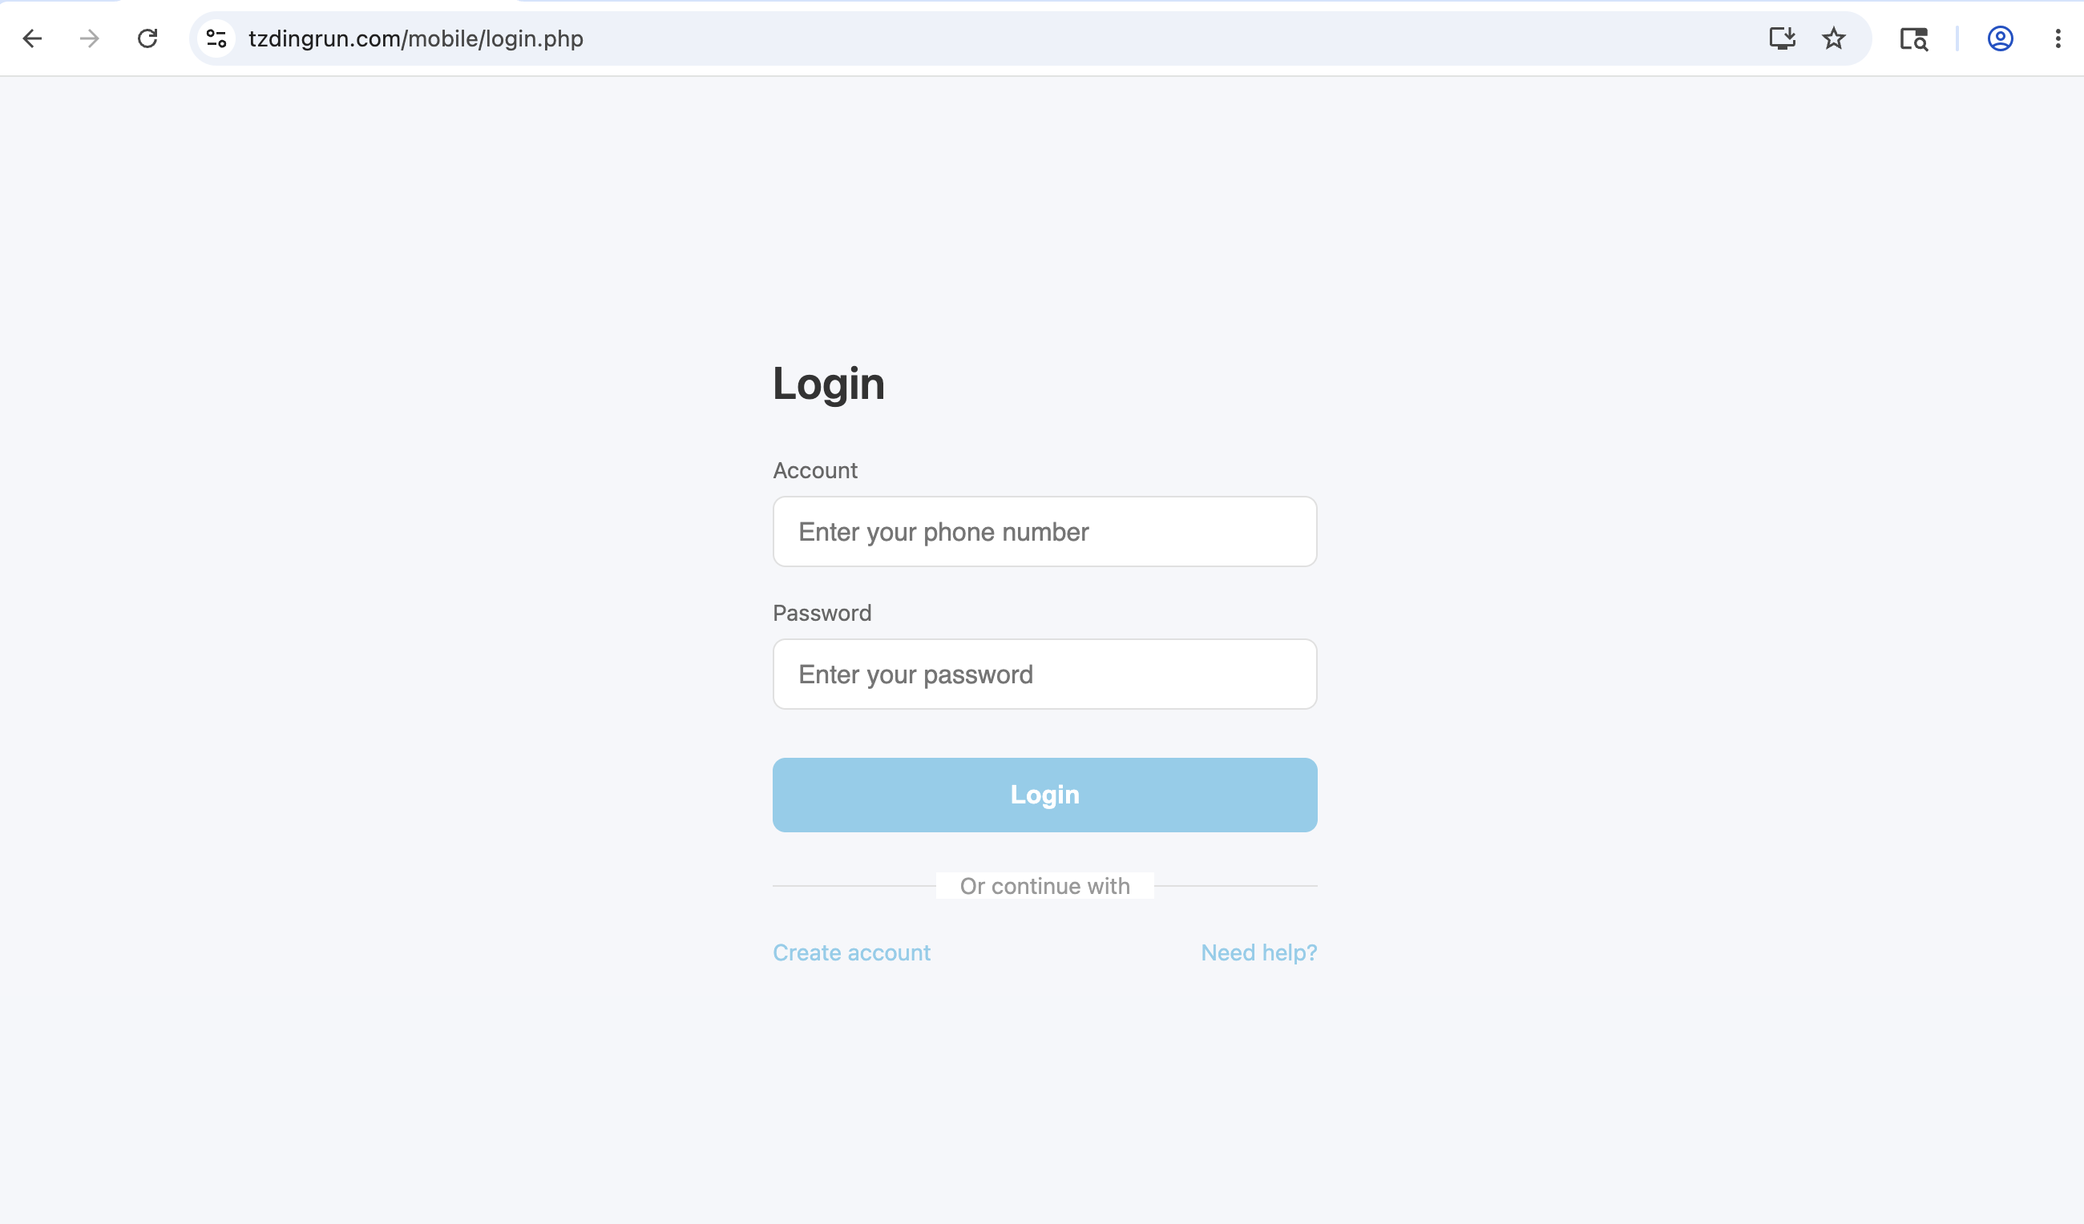Open the Chrome profile avatar icon
The width and height of the screenshot is (2084, 1224).
[2000, 38]
